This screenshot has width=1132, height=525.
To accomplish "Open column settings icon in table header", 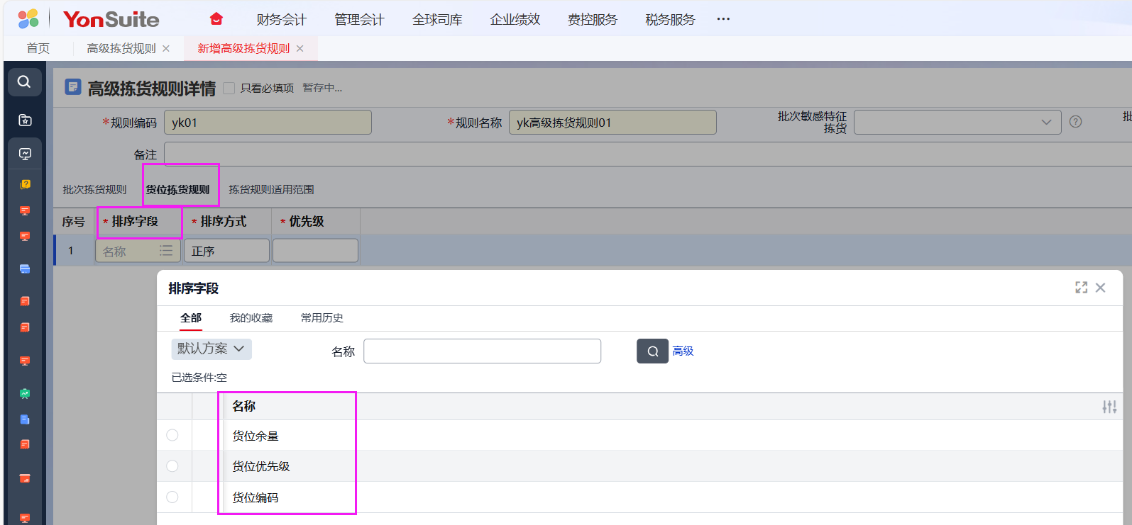I will click(x=1109, y=407).
